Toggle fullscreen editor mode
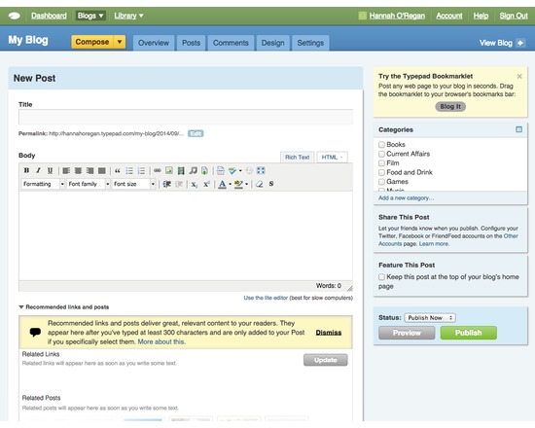This screenshot has height=428, width=535. click(x=261, y=170)
